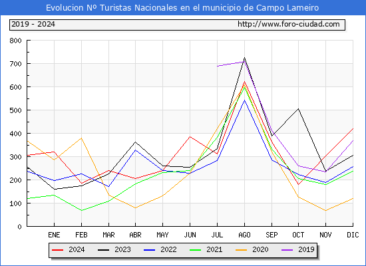Click the black 2023 line peak at AGO
This screenshot has height=266, width=366.
244,58
